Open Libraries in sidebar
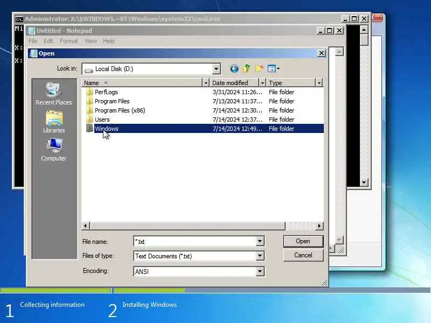The height and width of the screenshot is (323, 431). [54, 122]
